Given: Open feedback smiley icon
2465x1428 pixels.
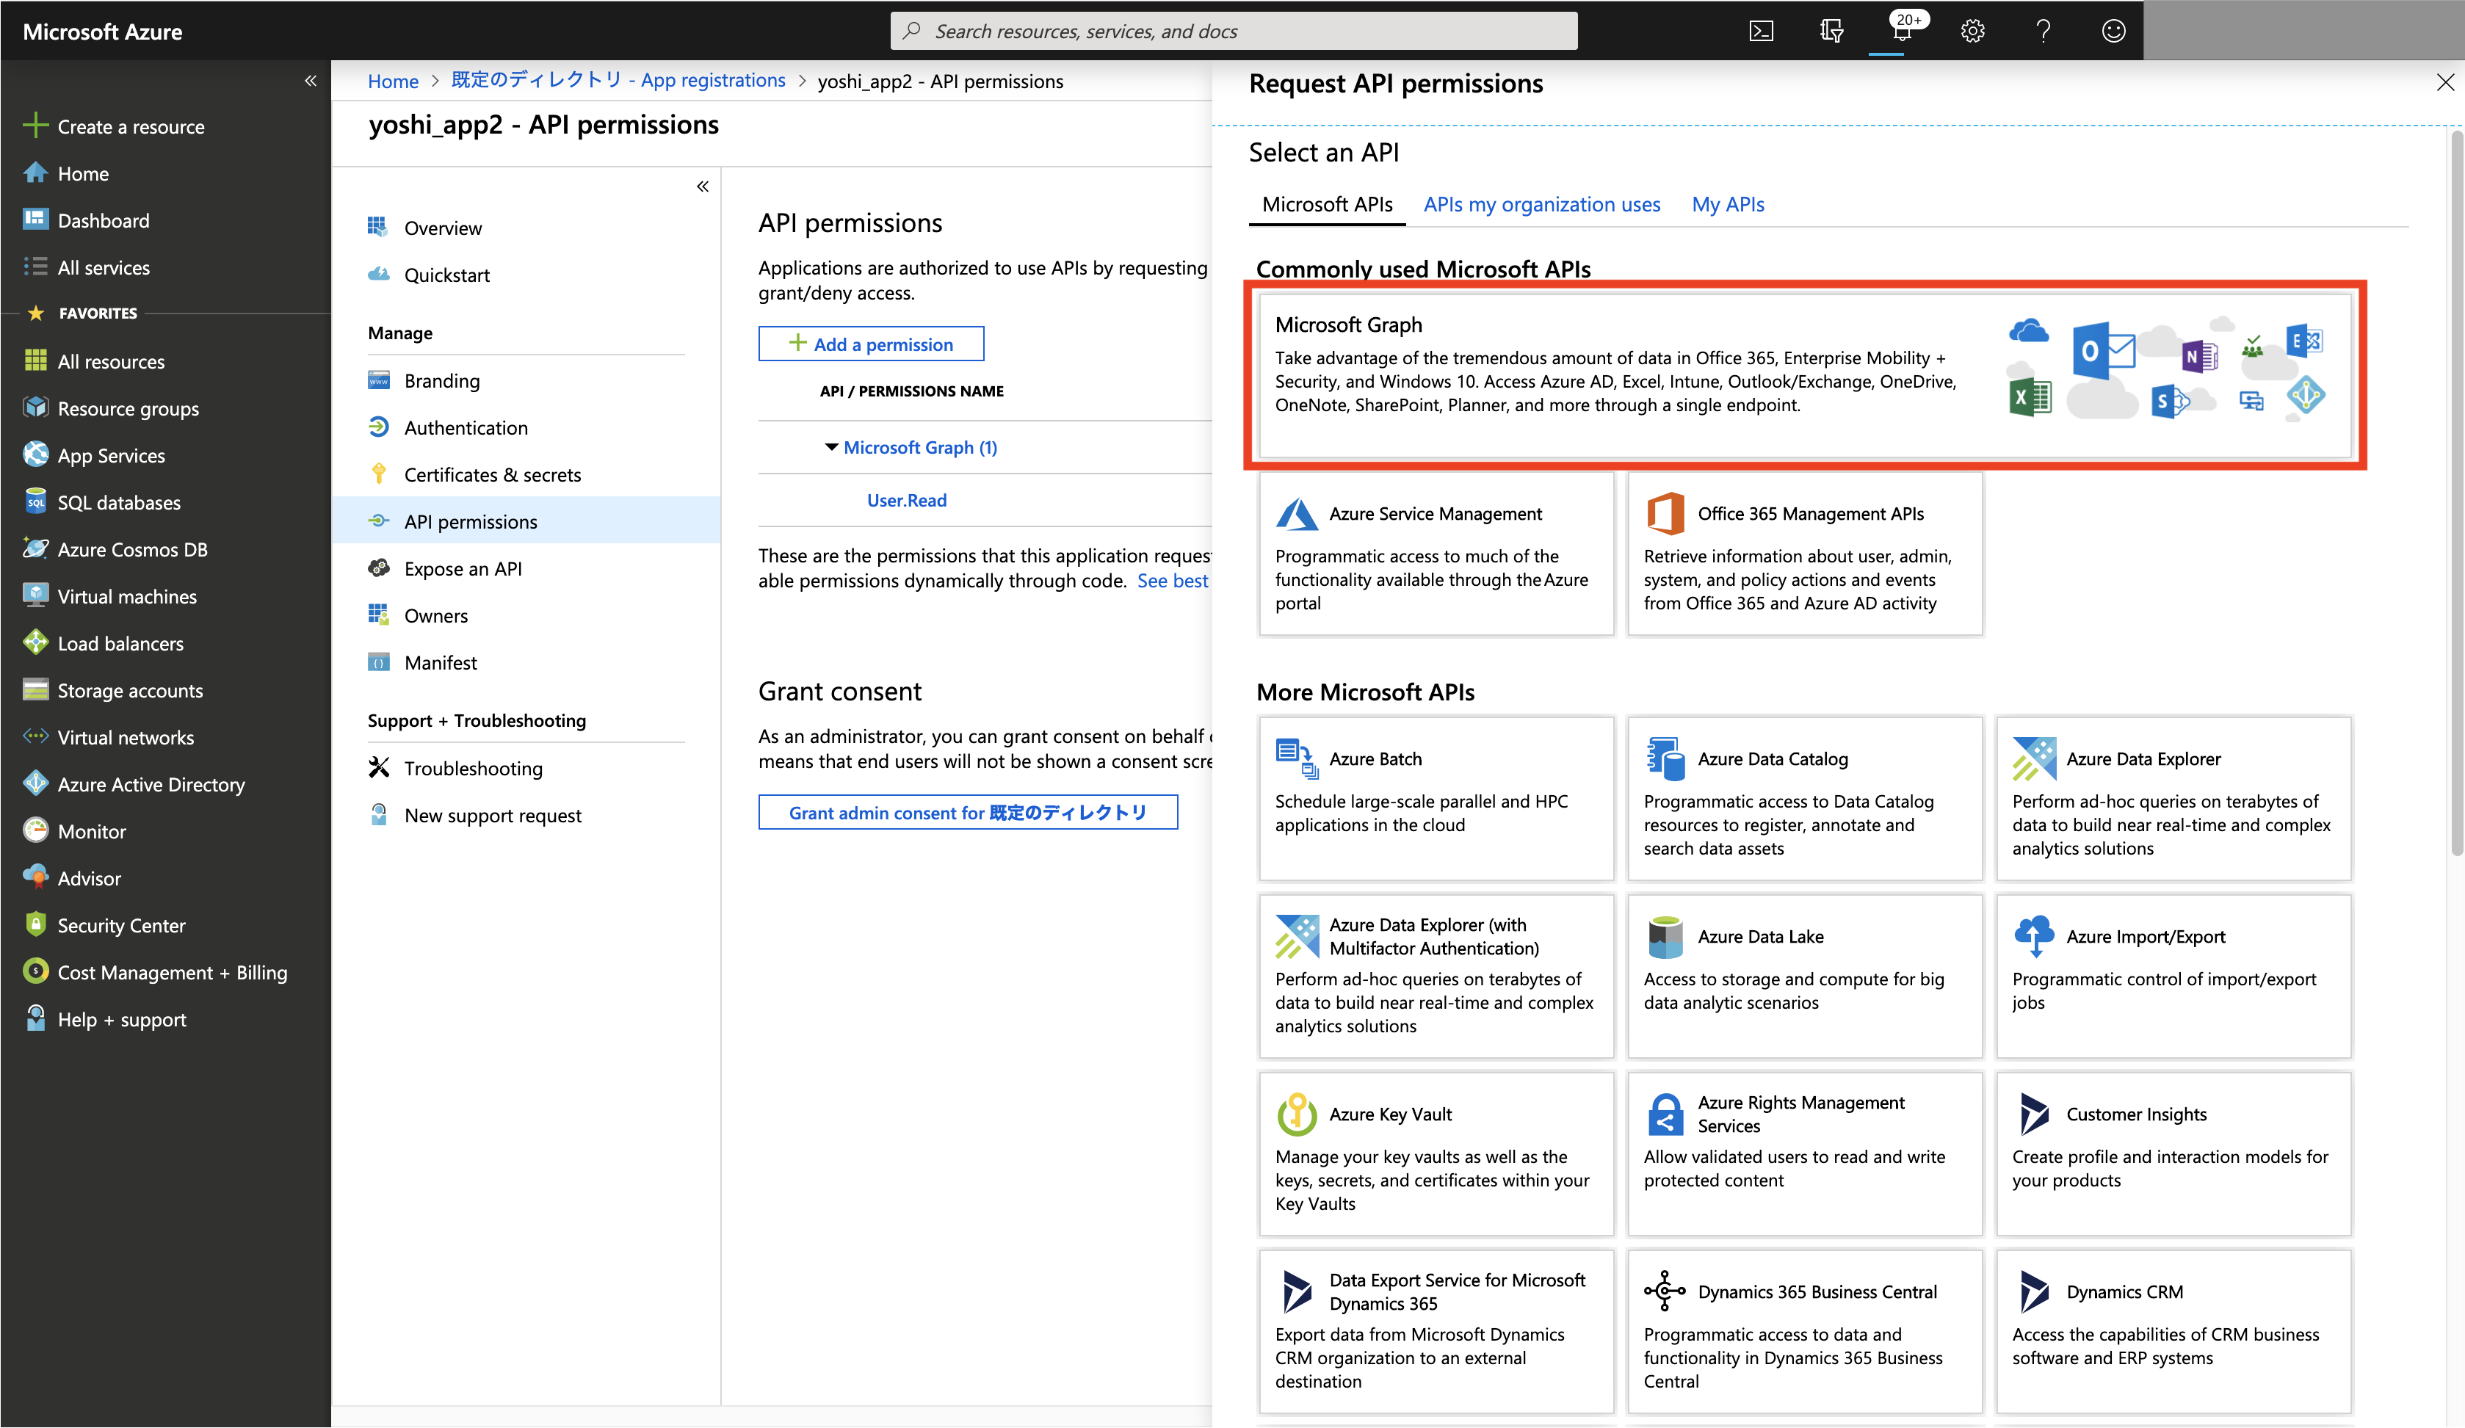Looking at the screenshot, I should point(2113,32).
